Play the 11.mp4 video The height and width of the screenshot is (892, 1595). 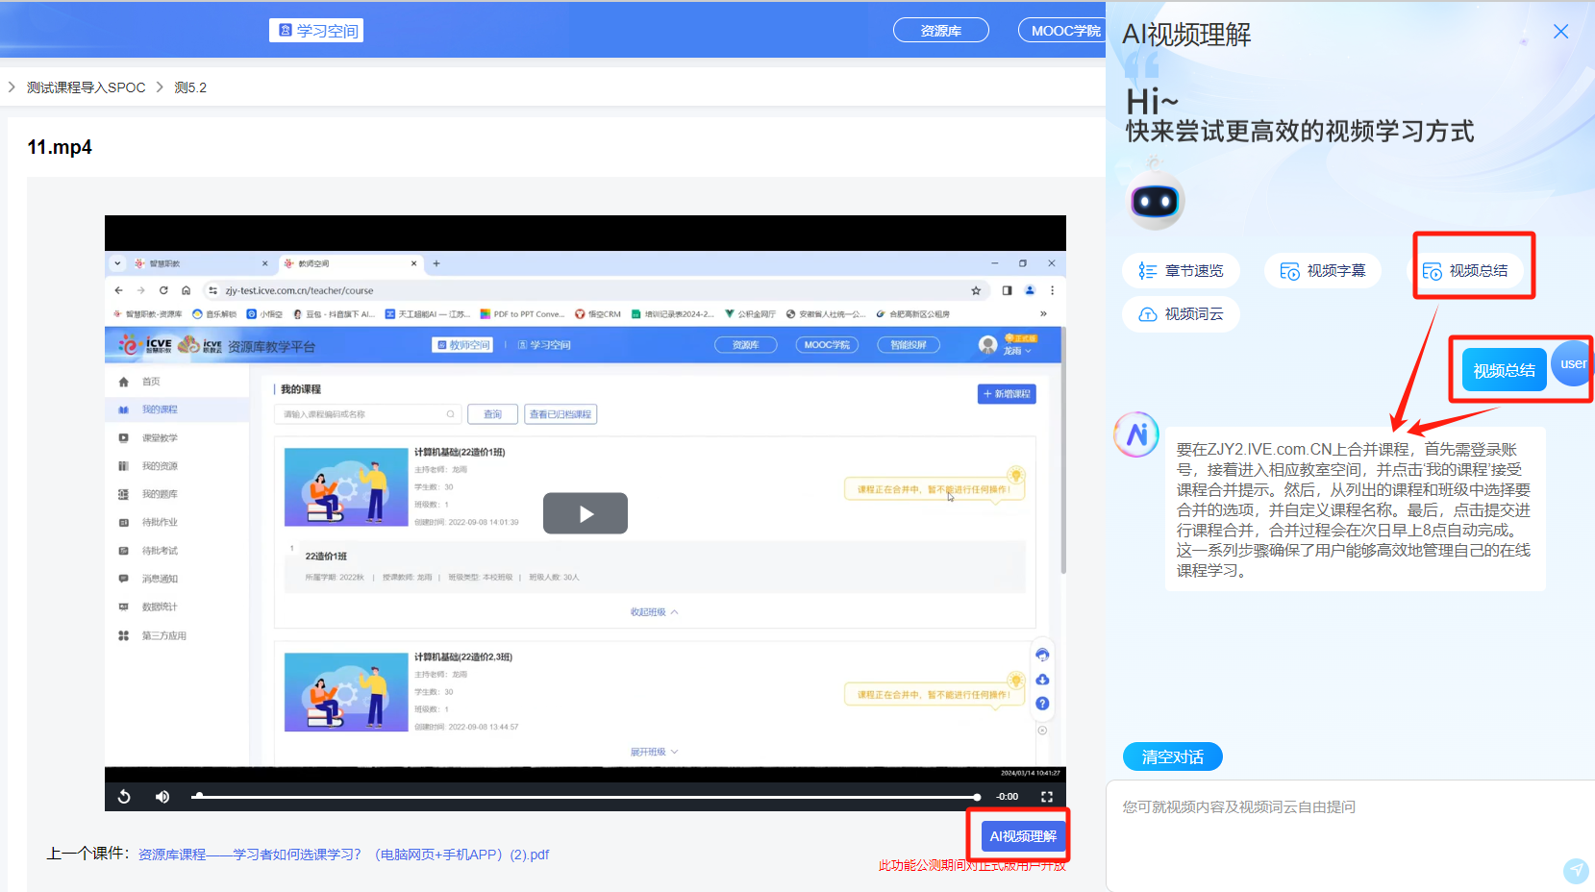[585, 512]
